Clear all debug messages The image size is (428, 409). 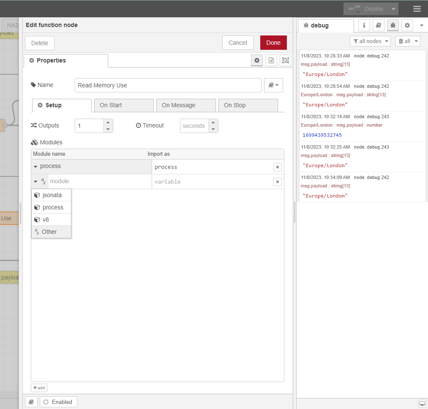pos(404,41)
